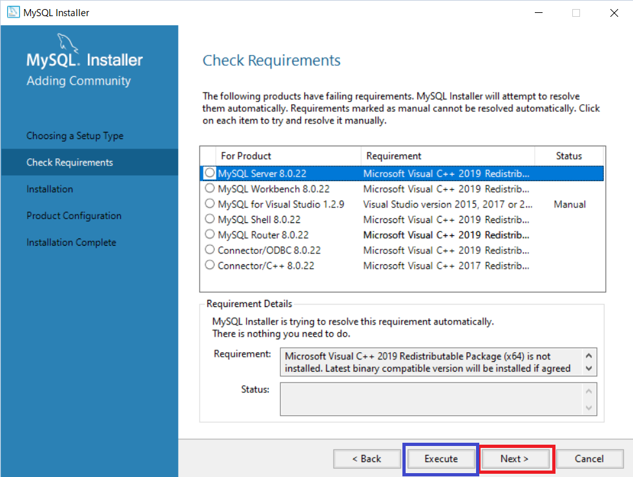This screenshot has height=477, width=633.
Task: Click the down arrow in Requirement text box
Action: tap(588, 368)
